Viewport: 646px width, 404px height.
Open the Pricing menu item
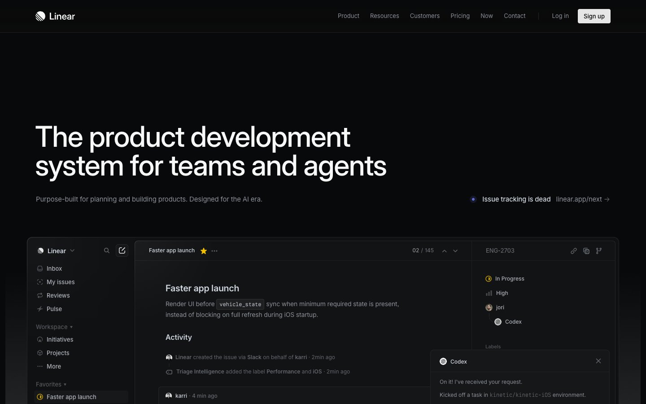click(x=460, y=16)
